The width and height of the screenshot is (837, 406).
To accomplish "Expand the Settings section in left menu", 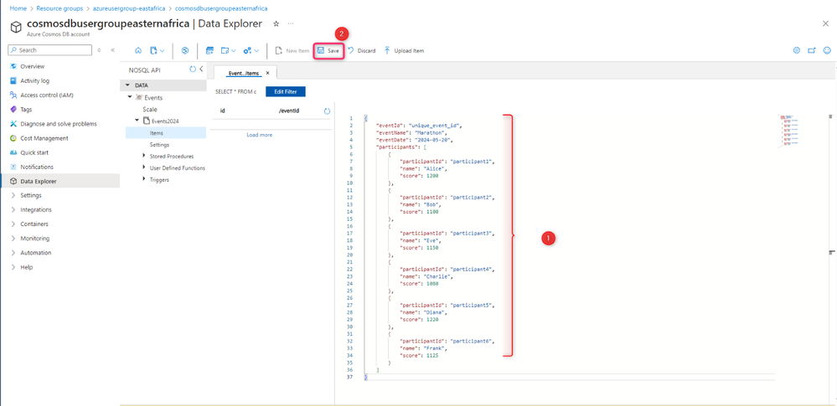I will tap(13, 195).
